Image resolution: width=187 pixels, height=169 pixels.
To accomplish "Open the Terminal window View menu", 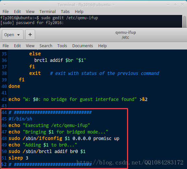I will pos(30,12).
